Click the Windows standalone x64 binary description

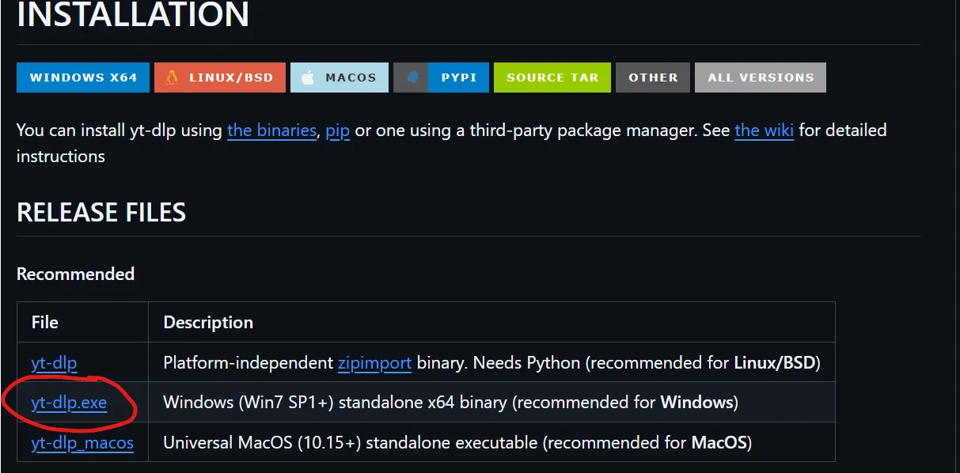[450, 403]
